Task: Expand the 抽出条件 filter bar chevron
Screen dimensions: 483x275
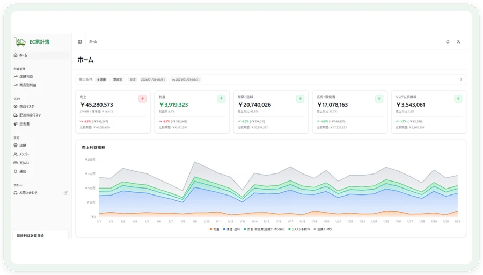Action: (x=461, y=79)
